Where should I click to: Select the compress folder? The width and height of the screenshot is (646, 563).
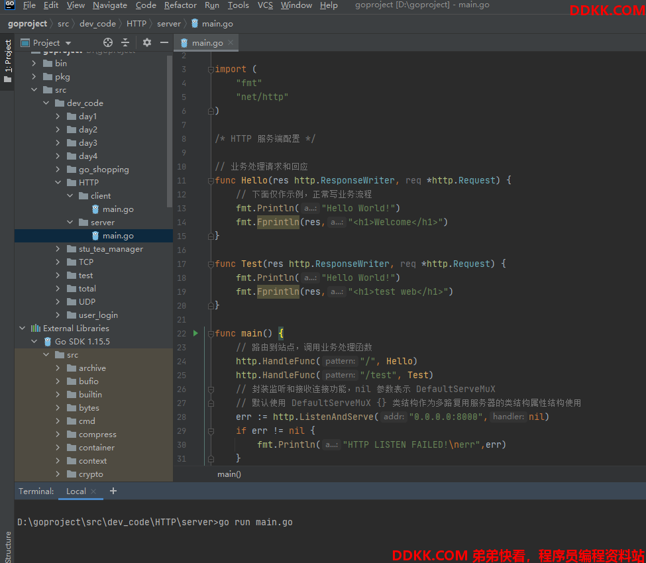tap(97, 435)
